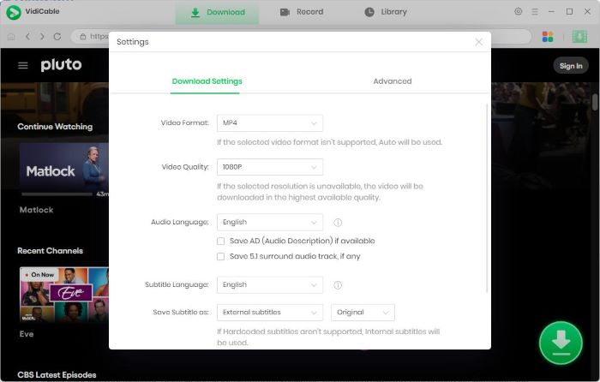Go to the browser home icon
This screenshot has height=382, width=600.
[11, 37]
